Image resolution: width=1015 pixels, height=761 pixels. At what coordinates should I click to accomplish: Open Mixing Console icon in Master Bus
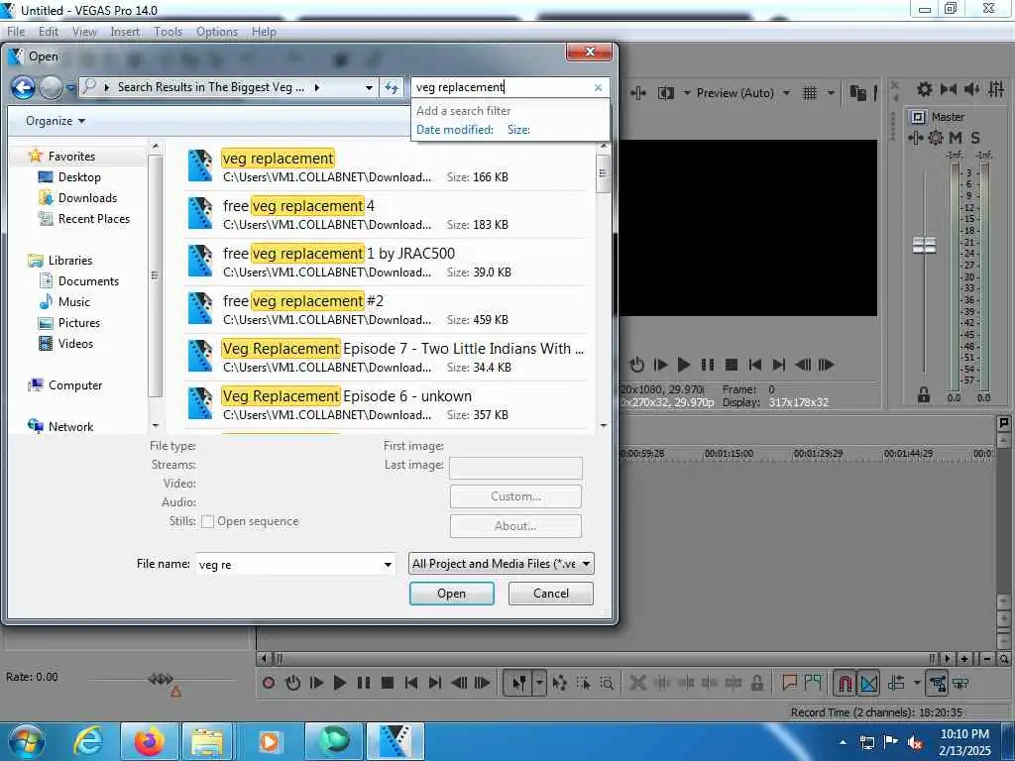coord(996,89)
